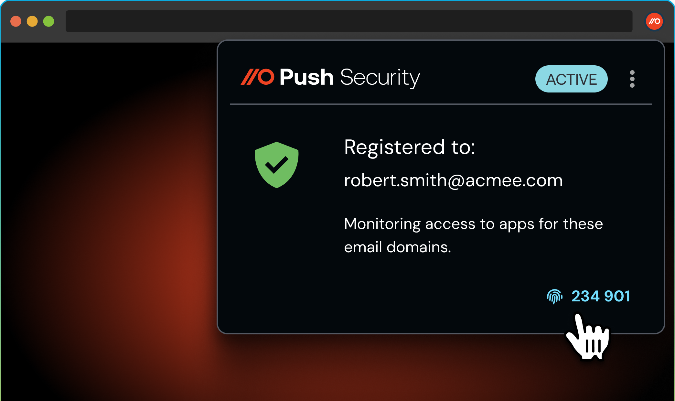Click the Monitoring access to apps message
The height and width of the screenshot is (401, 675).
[474, 235]
